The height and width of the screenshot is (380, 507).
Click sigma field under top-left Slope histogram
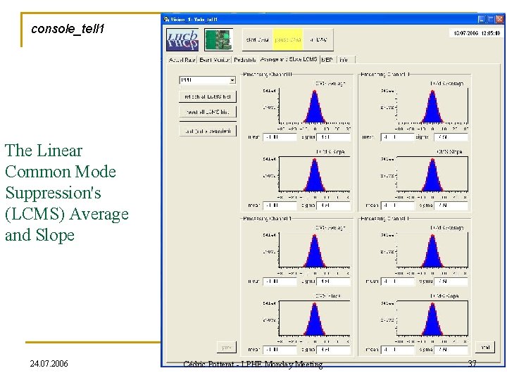coord(333,205)
